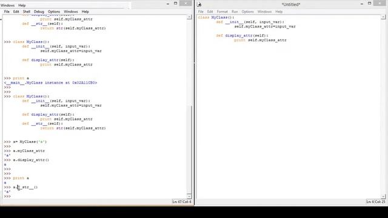Click 'a.myClass_attr' shell line
This screenshot has height=218, width=388.
click(x=28, y=151)
